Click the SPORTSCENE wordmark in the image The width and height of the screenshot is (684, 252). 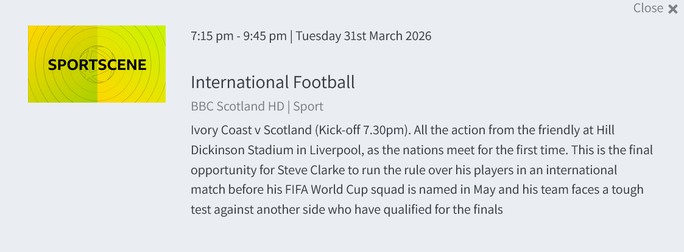(x=97, y=65)
